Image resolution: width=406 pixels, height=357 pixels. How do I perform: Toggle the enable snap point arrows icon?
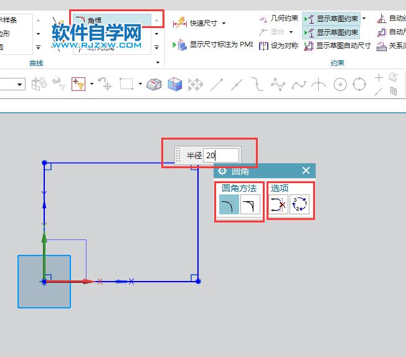click(x=196, y=84)
